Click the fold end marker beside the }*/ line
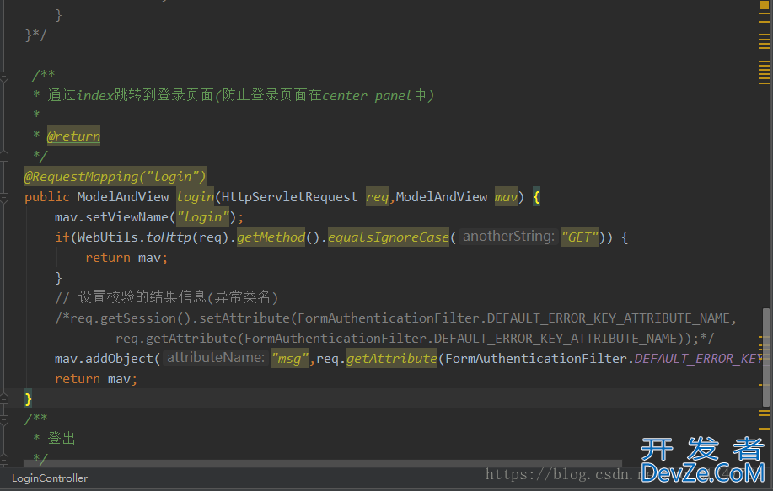This screenshot has width=773, height=491. (x=5, y=35)
